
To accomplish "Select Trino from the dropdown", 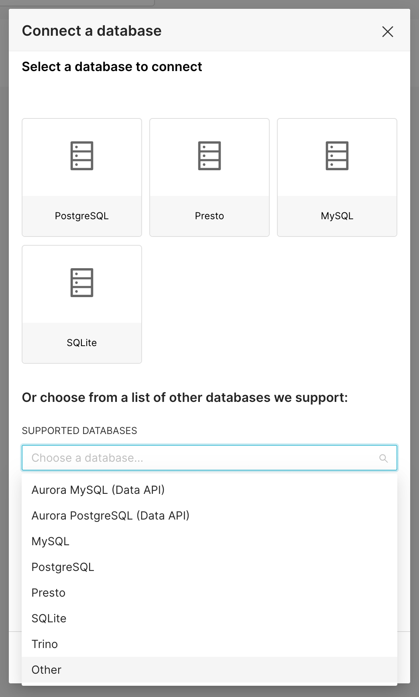I will coord(45,644).
